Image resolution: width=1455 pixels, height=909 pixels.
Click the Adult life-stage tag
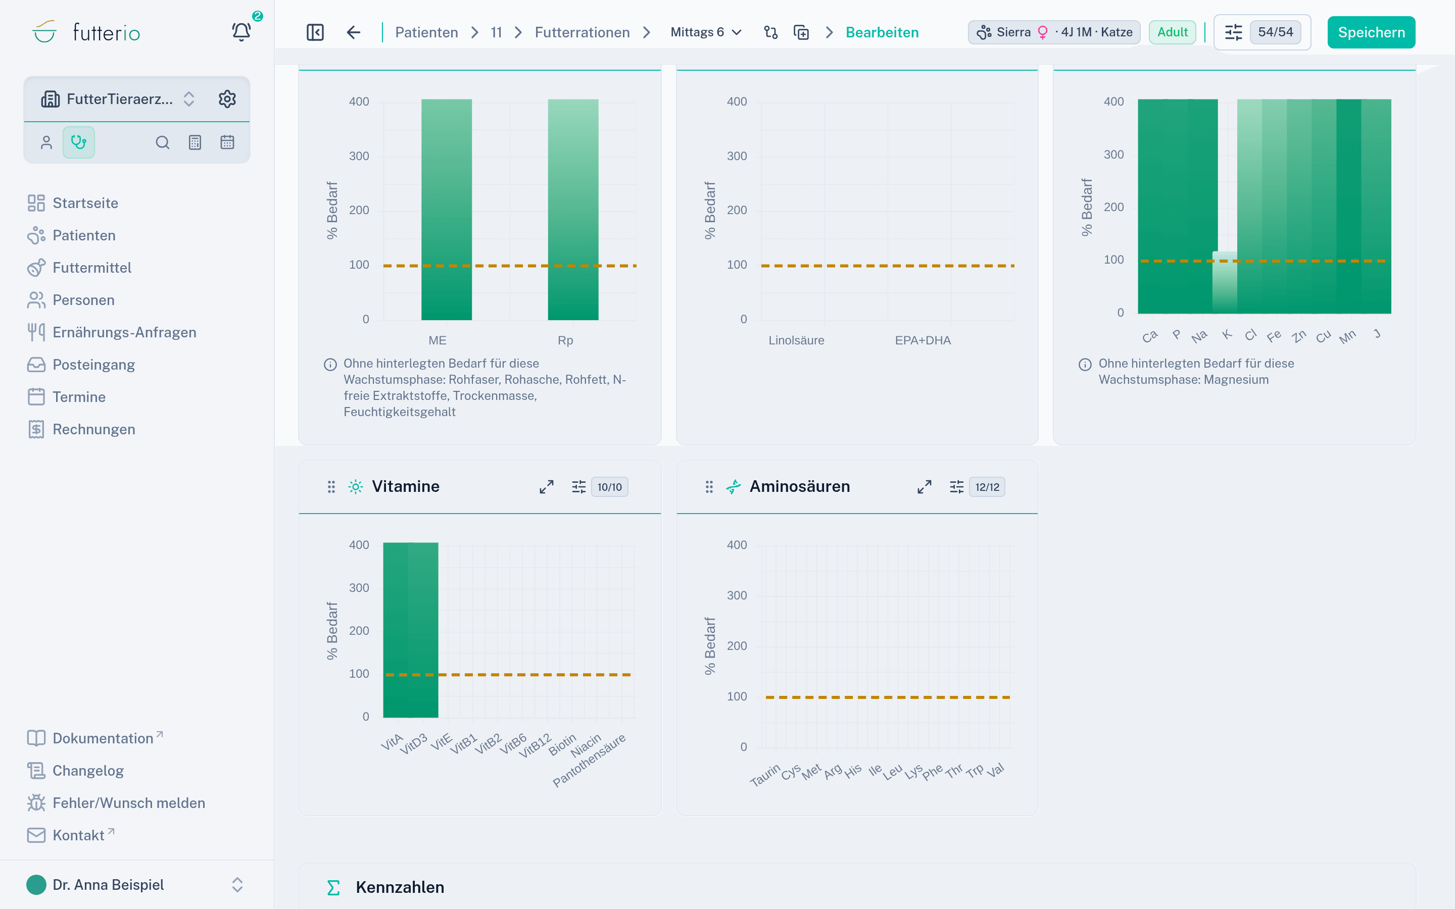(x=1172, y=32)
